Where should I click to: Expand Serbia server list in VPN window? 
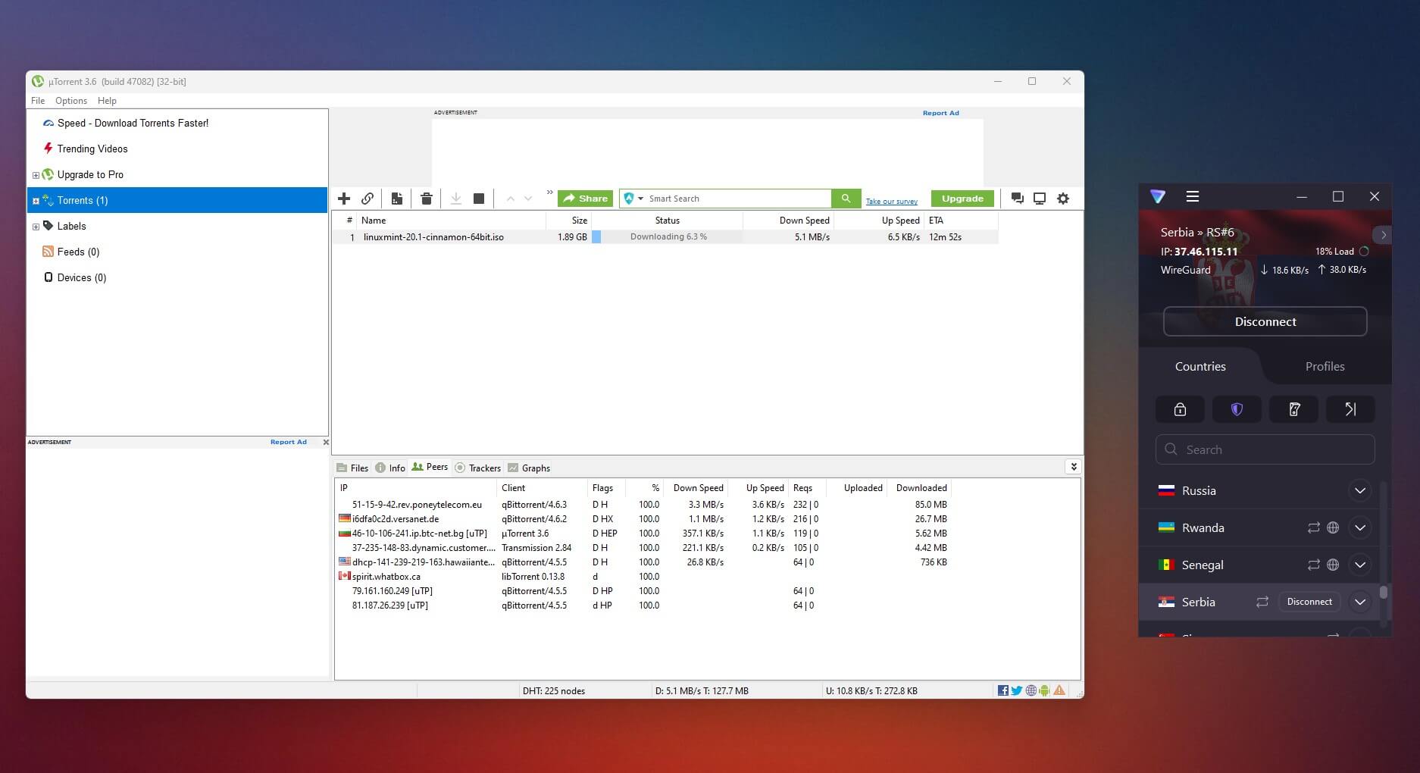click(x=1360, y=602)
